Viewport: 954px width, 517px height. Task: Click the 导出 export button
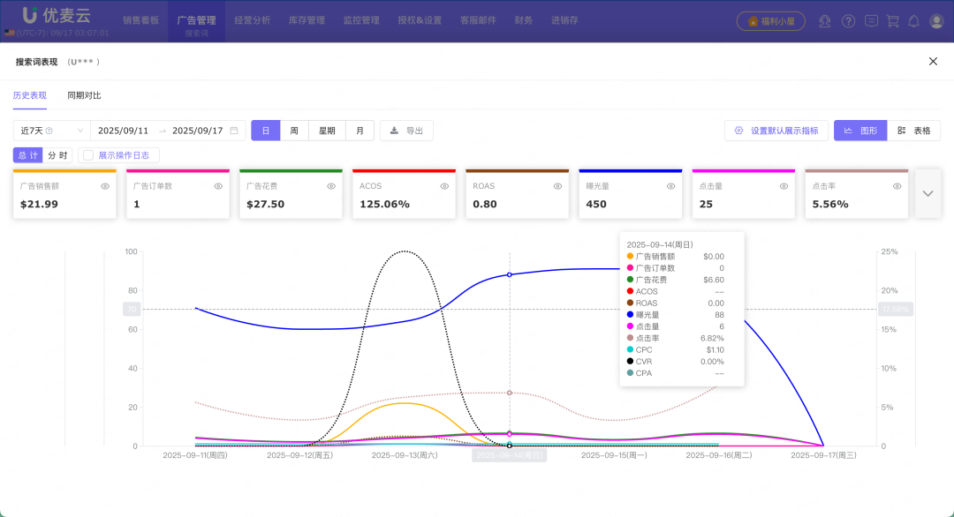(406, 131)
